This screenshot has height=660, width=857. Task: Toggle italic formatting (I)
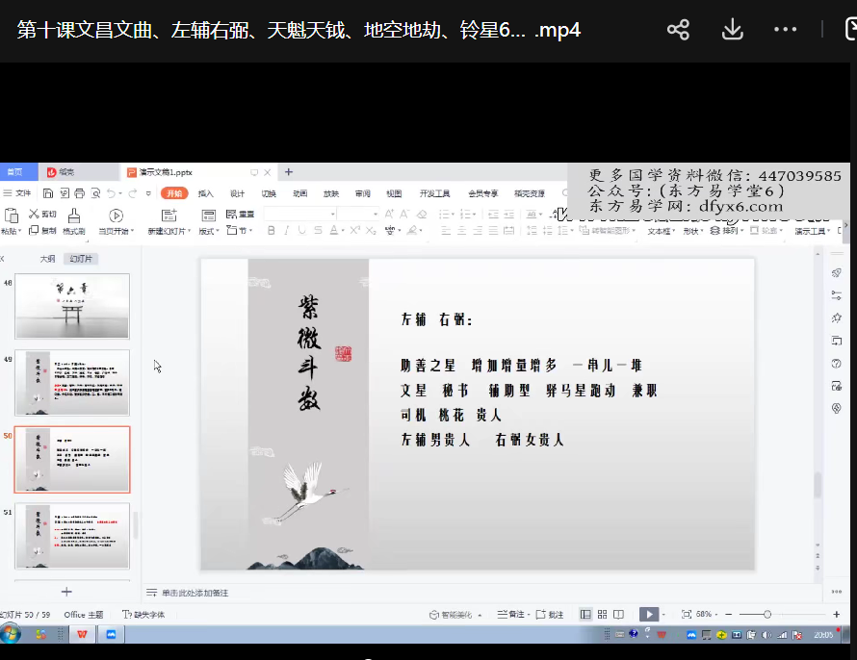coord(287,231)
